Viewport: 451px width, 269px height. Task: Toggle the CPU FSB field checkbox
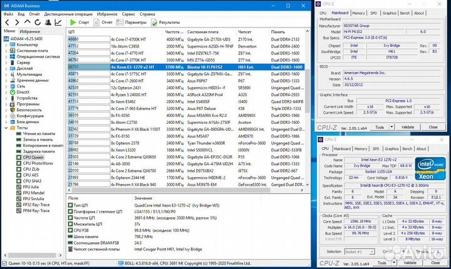click(x=70, y=230)
